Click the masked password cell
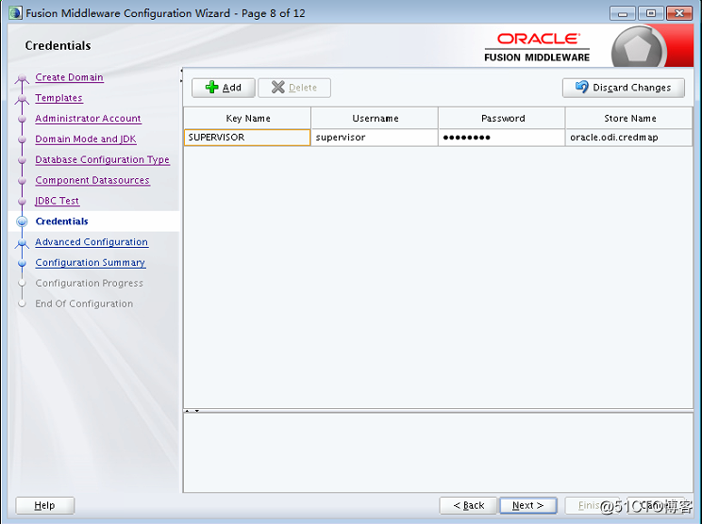 [501, 138]
